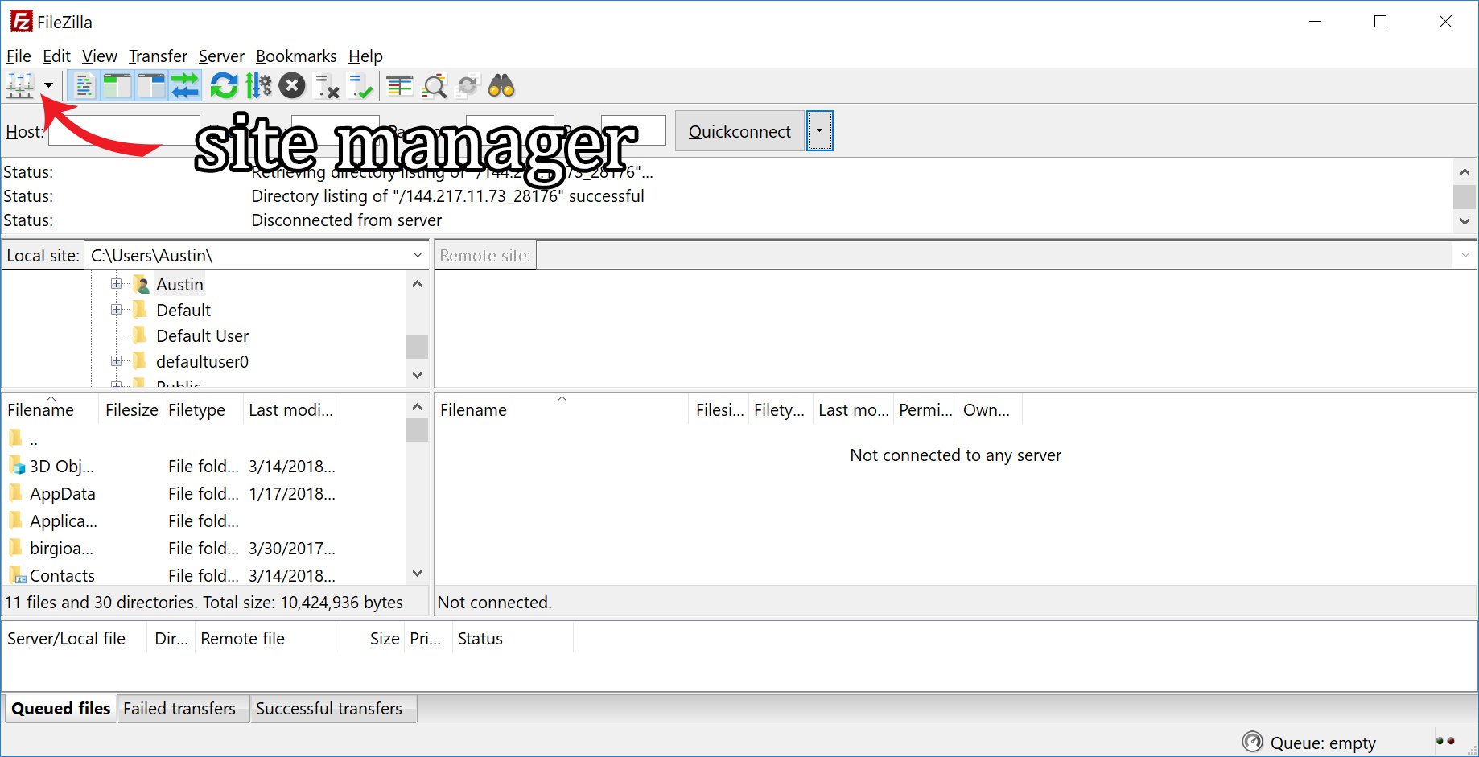Expand the Default folder tree node

pos(116,310)
